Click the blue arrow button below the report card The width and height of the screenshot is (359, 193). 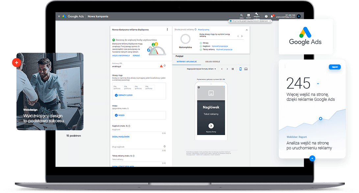point(312,158)
